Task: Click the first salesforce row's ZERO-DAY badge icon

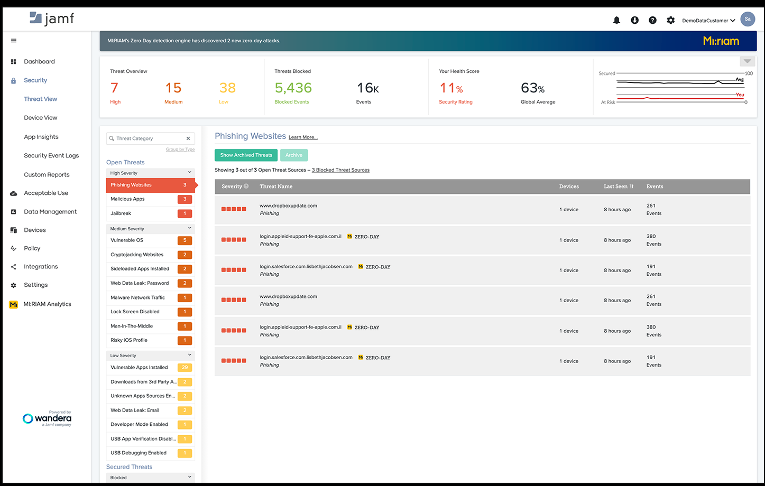Action: click(x=361, y=267)
